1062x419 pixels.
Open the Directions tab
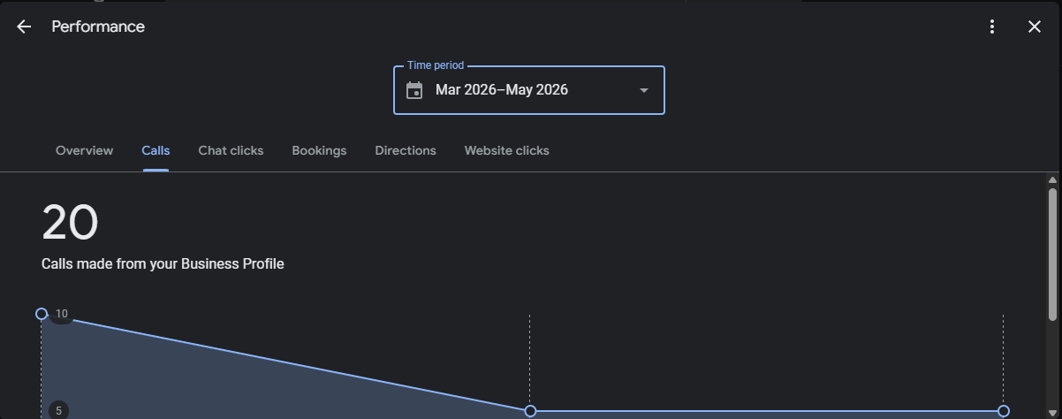(406, 150)
